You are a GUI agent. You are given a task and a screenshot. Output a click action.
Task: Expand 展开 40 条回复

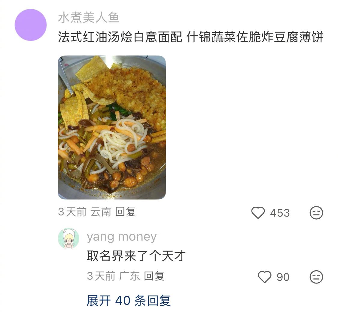[129, 300]
